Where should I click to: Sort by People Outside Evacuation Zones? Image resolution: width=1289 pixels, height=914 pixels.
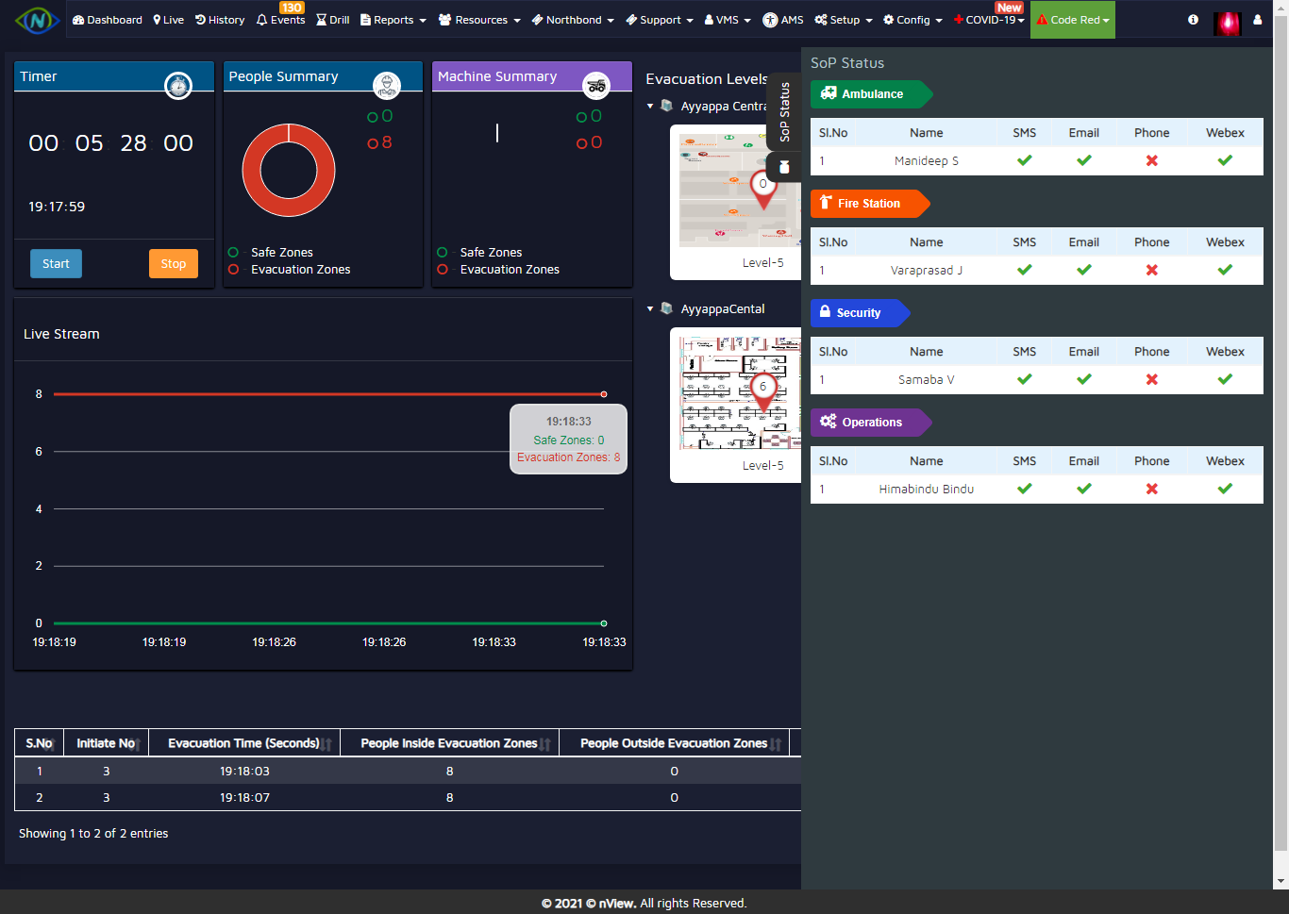[674, 743]
